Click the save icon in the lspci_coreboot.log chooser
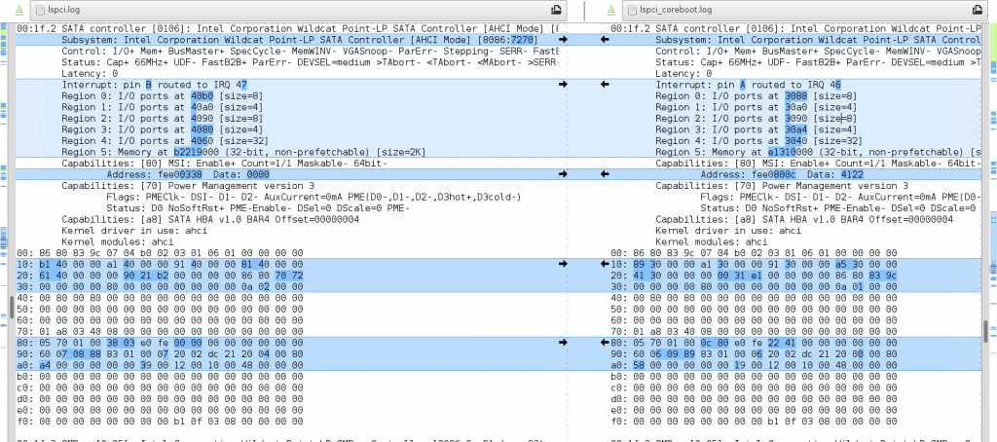Viewport: 997px width, 442px height. (978, 10)
